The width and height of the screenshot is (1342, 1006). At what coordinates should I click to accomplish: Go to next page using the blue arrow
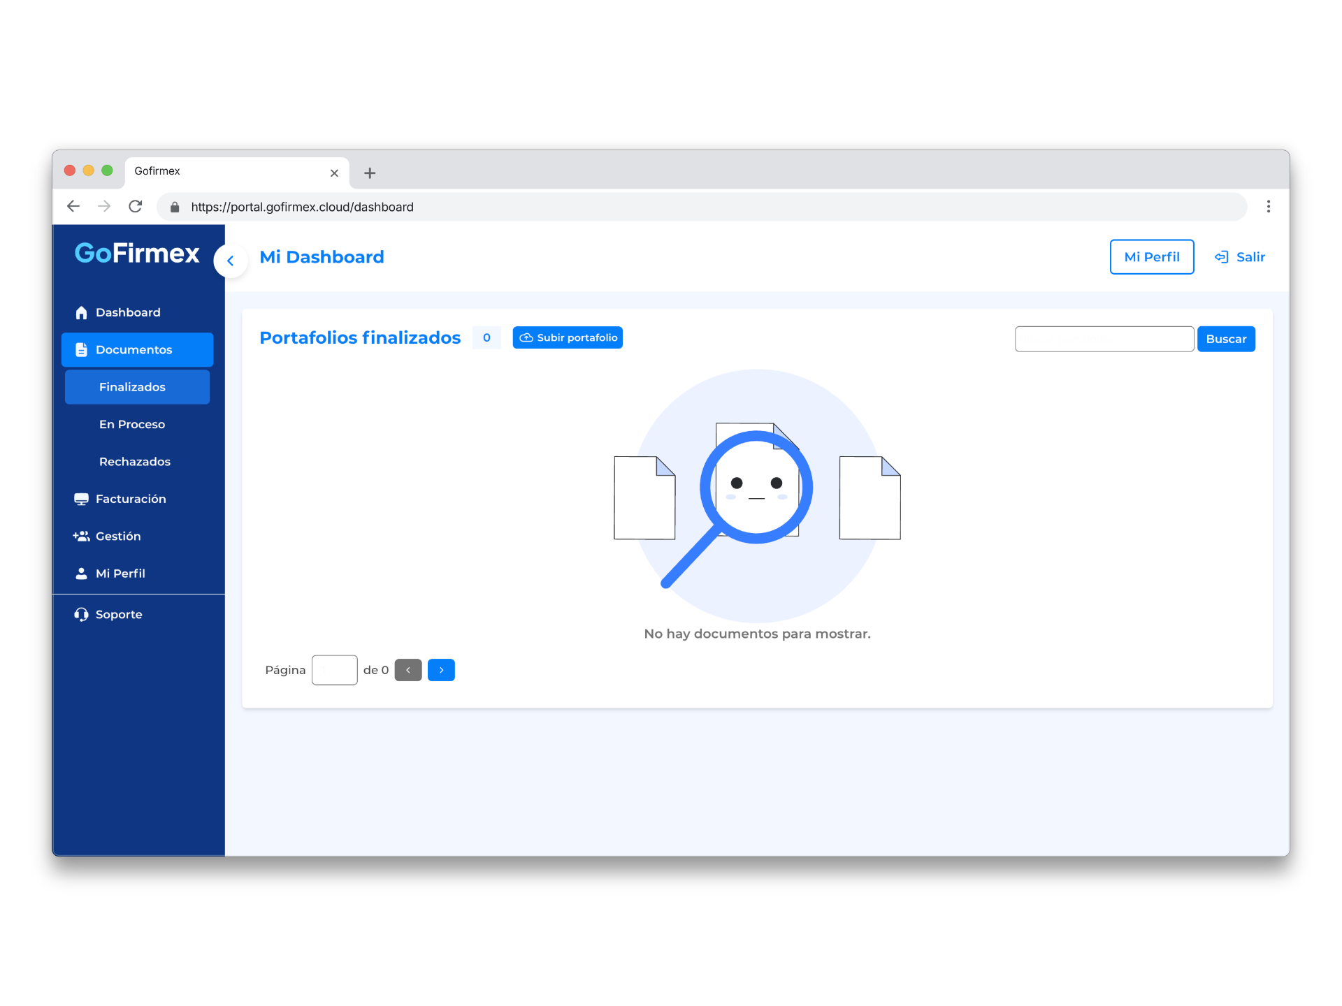(x=441, y=670)
